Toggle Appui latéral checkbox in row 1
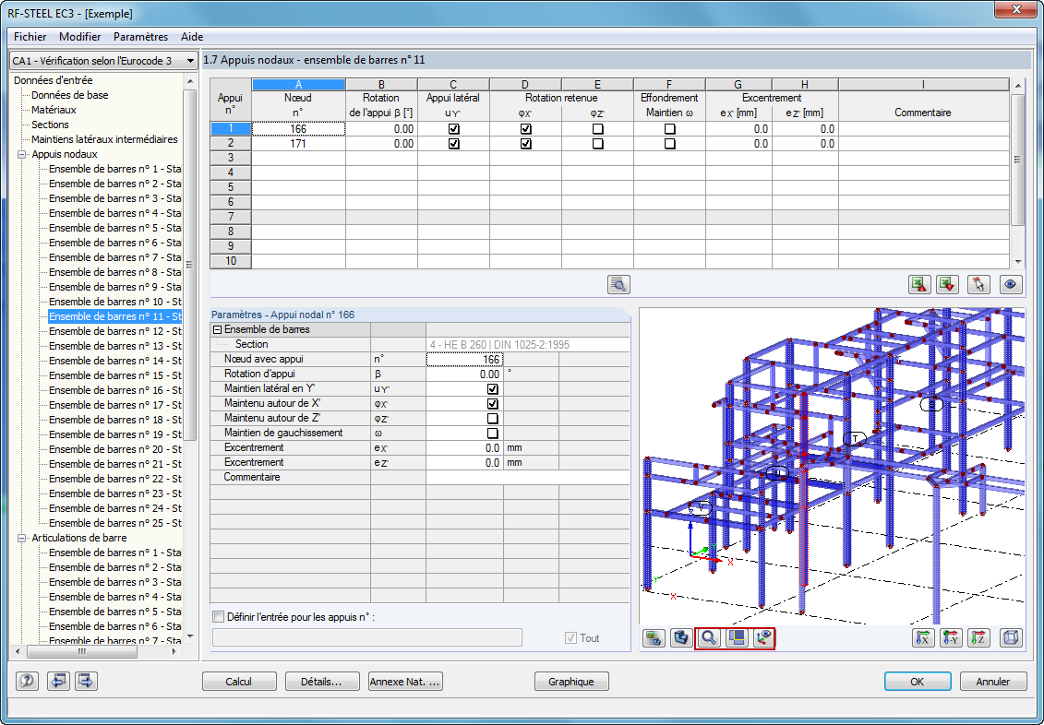The width and height of the screenshot is (1044, 725). coord(454,129)
